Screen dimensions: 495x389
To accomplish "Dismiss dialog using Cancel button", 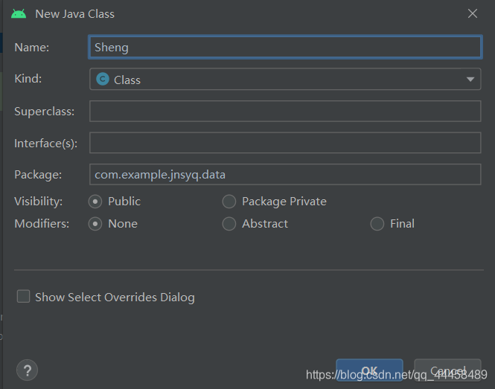I will [x=447, y=370].
